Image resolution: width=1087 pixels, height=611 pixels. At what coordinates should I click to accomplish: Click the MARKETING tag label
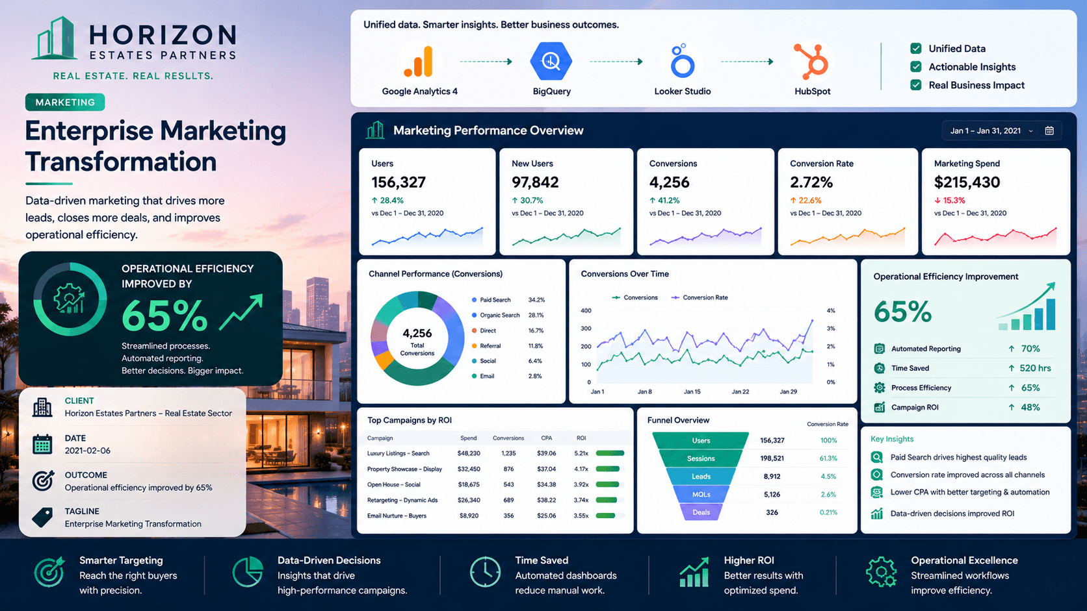(x=65, y=102)
